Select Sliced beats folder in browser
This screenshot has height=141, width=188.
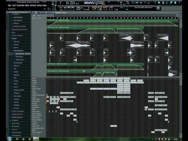(16, 132)
